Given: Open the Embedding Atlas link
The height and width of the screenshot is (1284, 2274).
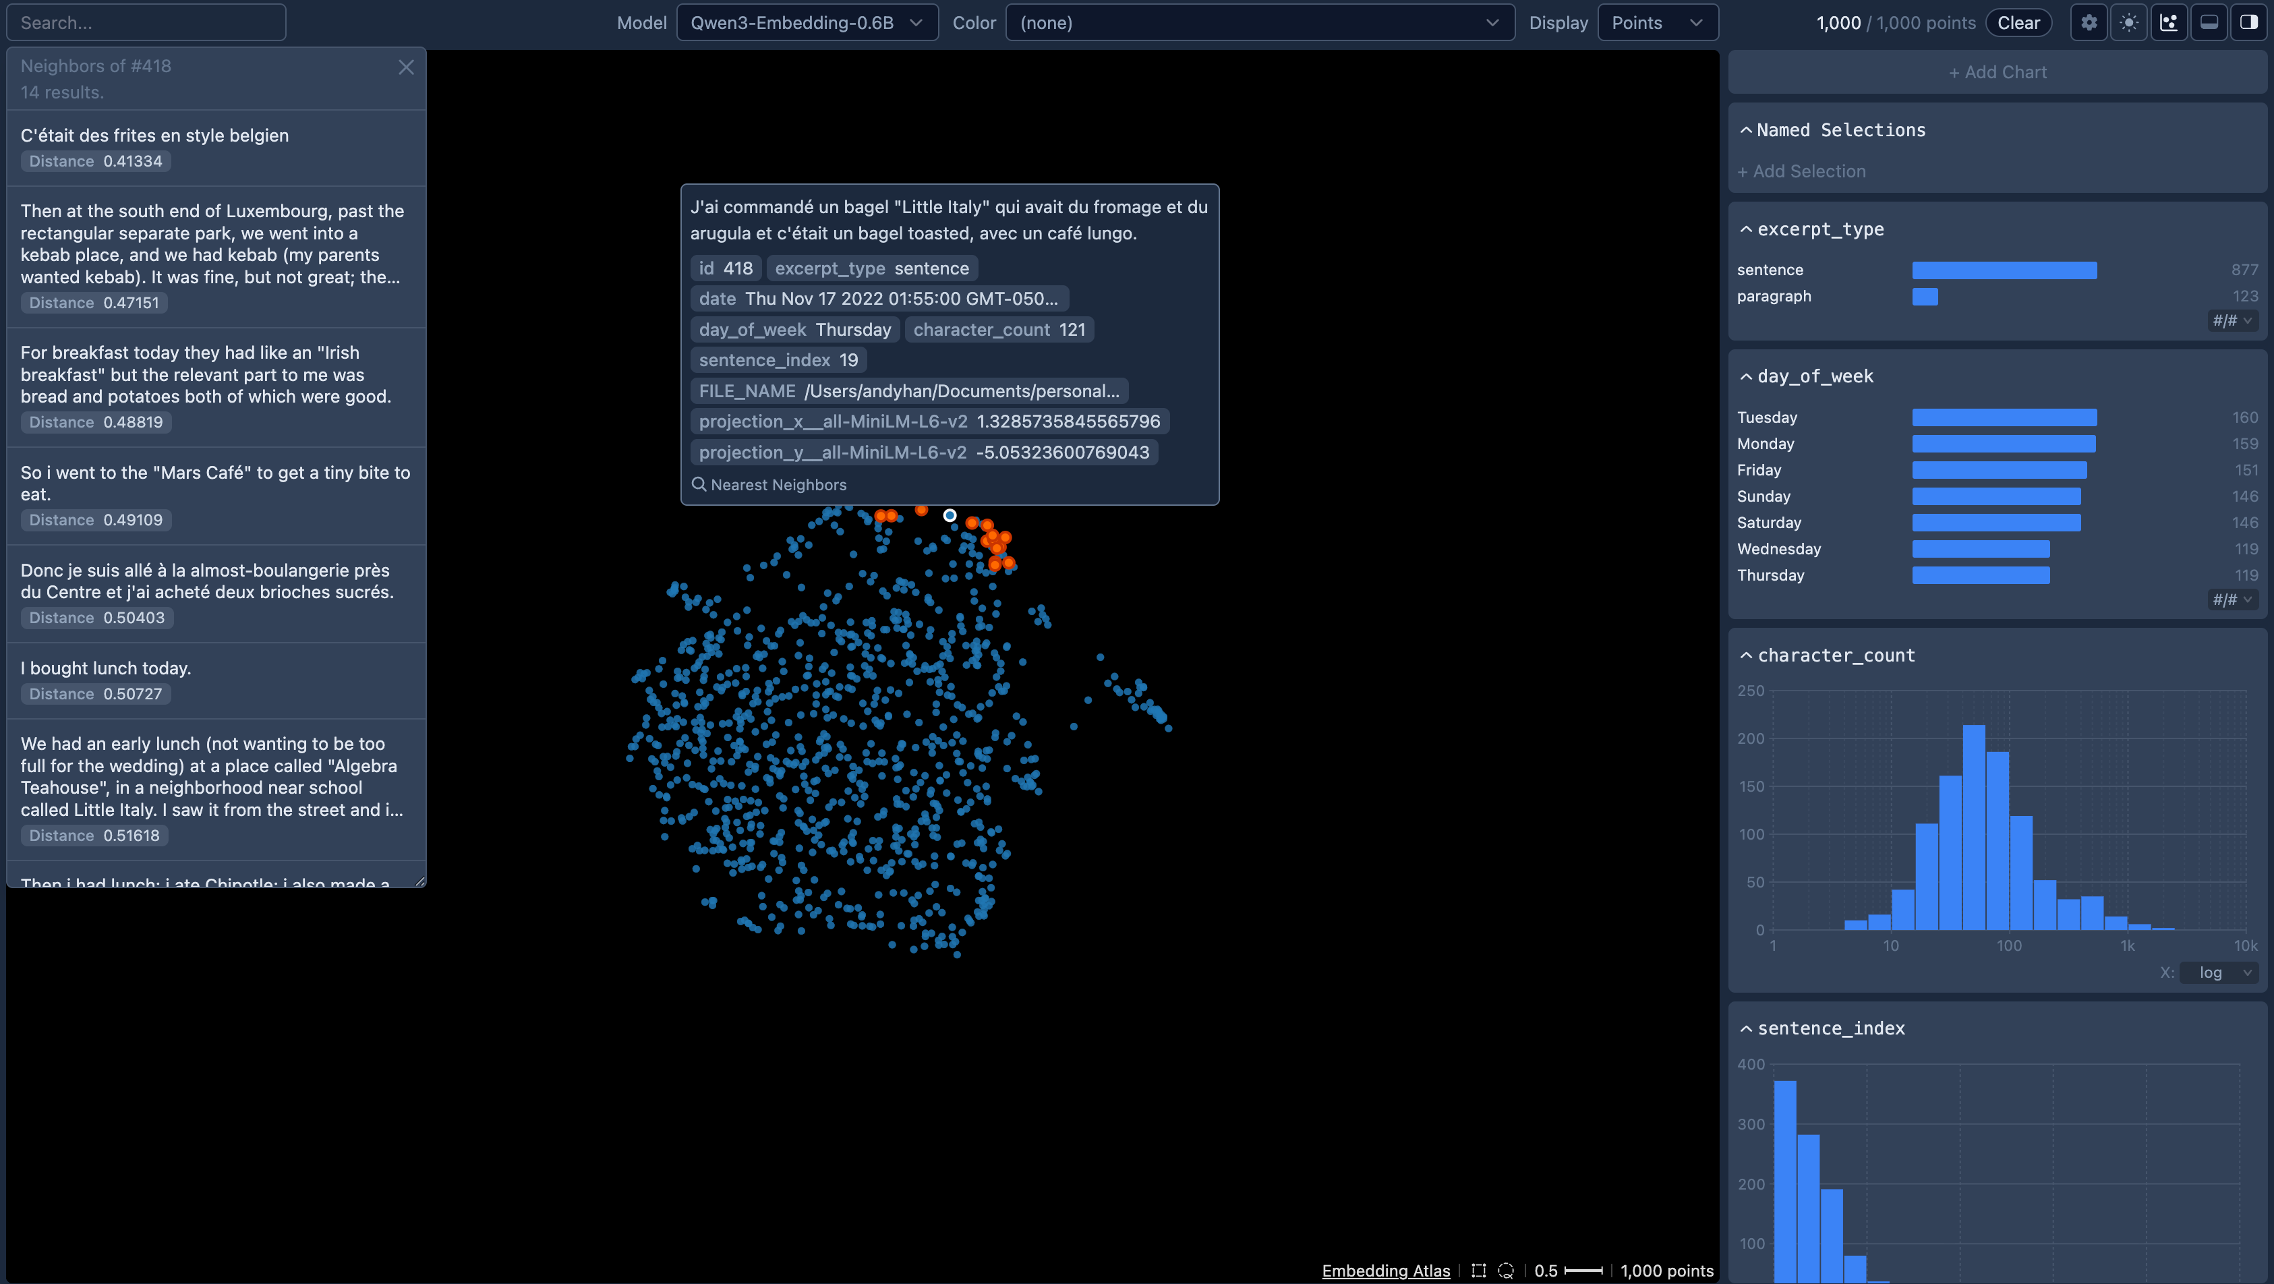Looking at the screenshot, I should [x=1385, y=1271].
